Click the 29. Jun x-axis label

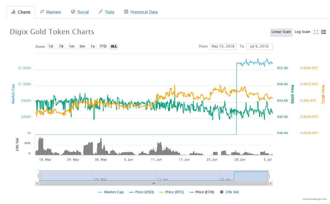[240, 159]
